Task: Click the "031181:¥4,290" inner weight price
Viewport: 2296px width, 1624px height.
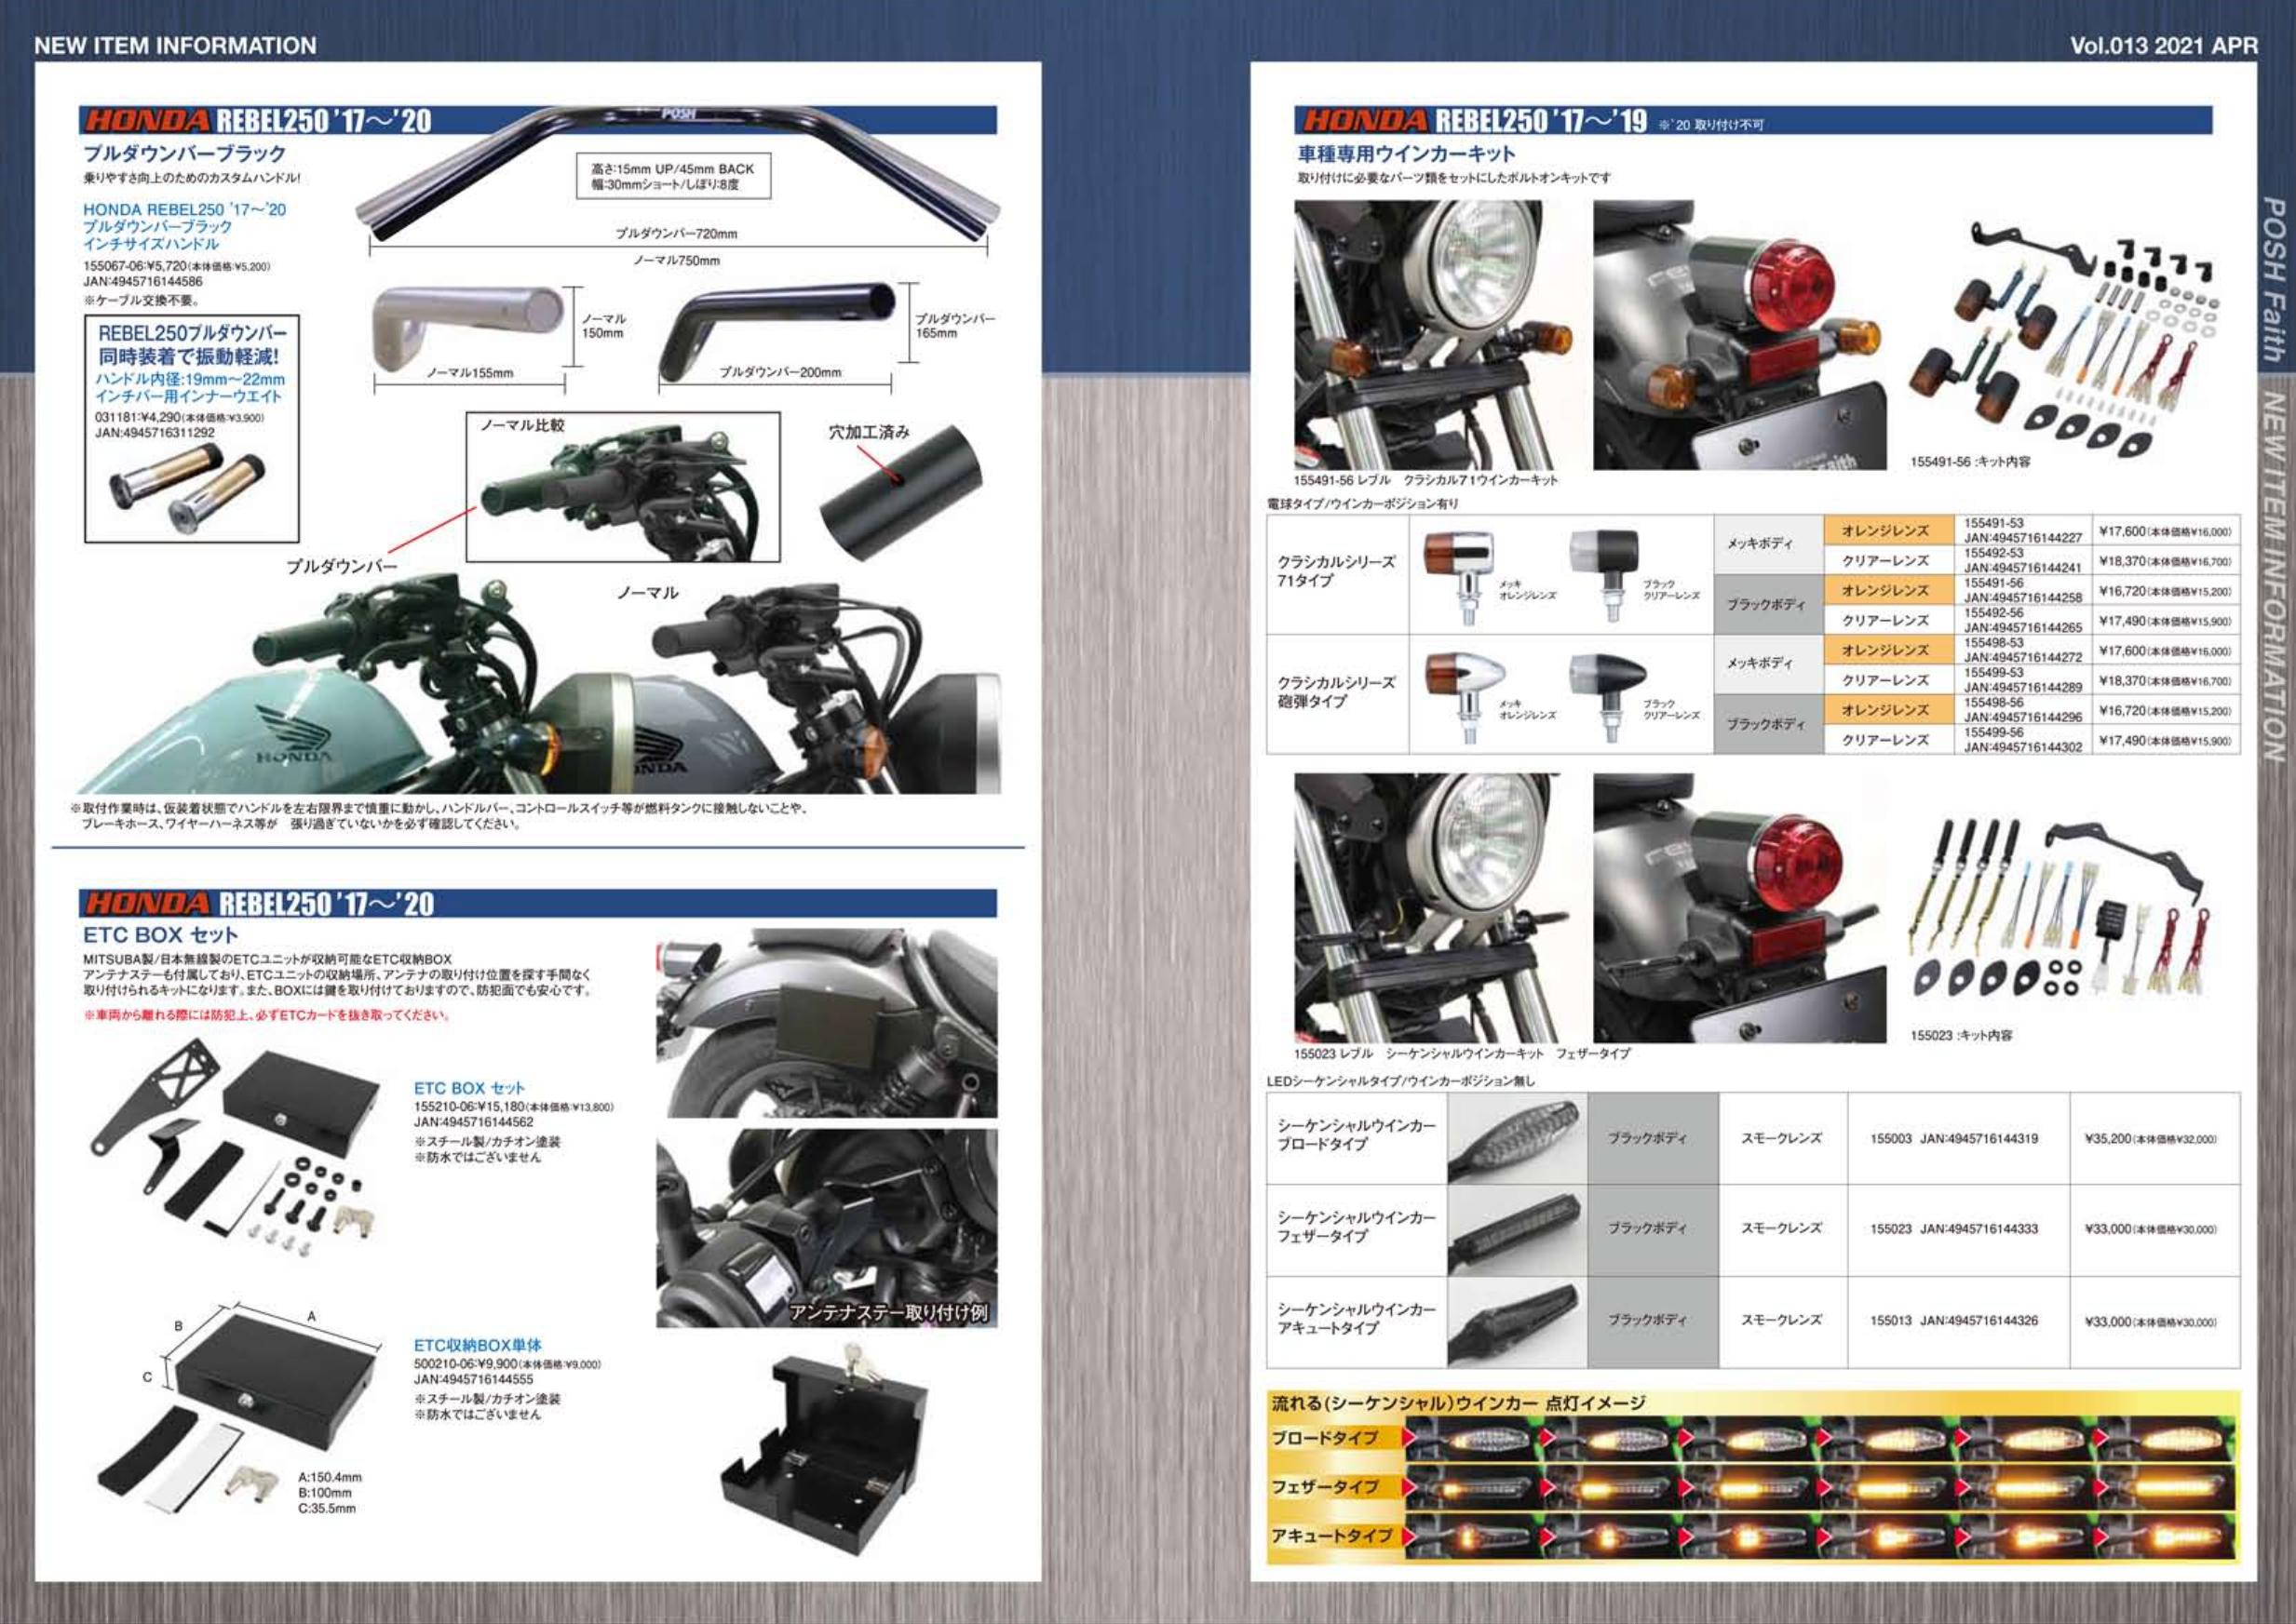Action: click(x=179, y=417)
